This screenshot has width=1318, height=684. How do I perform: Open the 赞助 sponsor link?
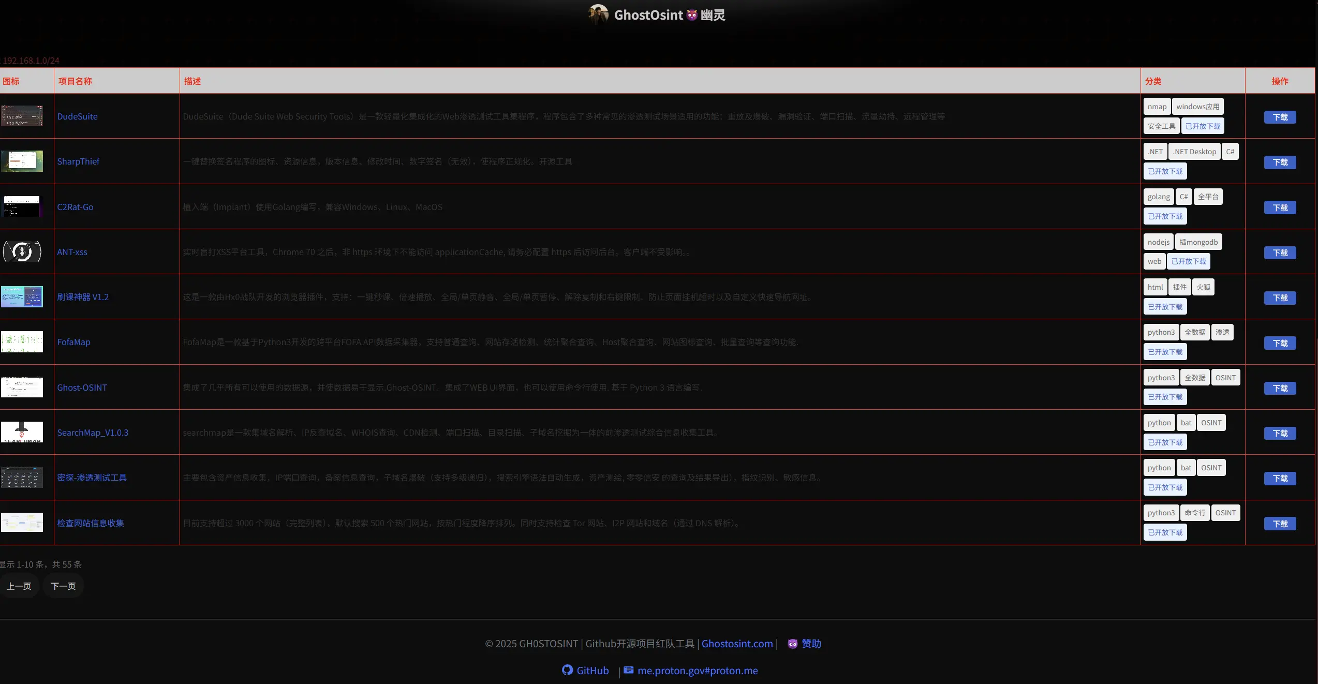[x=811, y=644]
